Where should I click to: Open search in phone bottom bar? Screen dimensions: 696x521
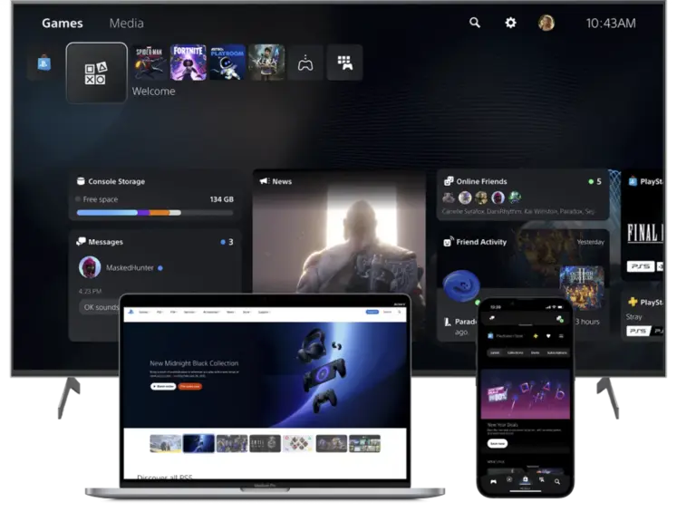(557, 481)
